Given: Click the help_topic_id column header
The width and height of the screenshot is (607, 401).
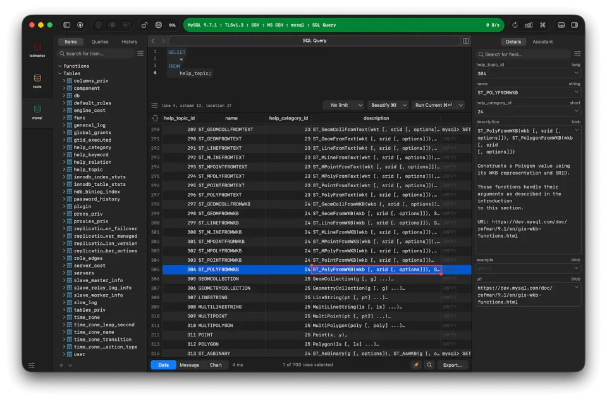Looking at the screenshot, I should click(179, 118).
